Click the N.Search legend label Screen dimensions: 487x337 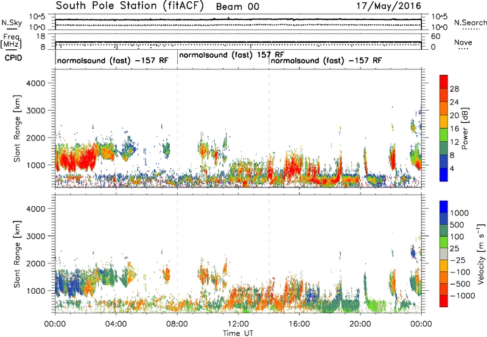471,23
